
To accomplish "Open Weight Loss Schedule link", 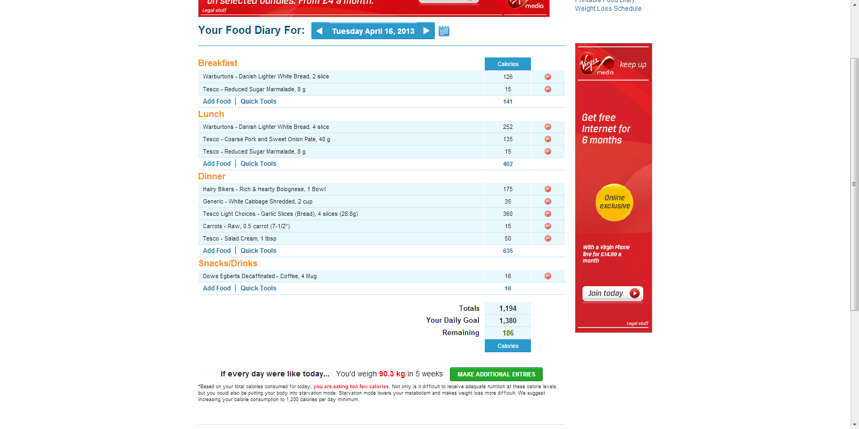I will pyautogui.click(x=608, y=9).
